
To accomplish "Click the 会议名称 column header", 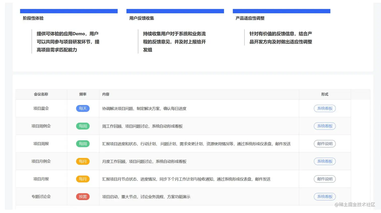I will click(x=41, y=94).
